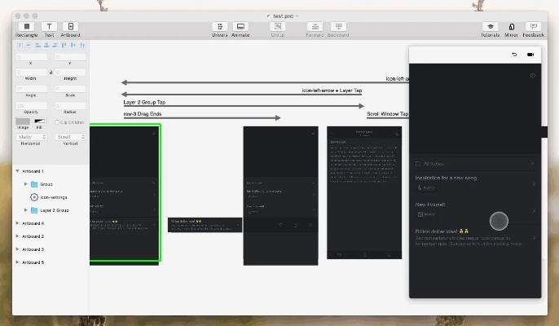Click the Fill color swatch
Image resolution: width=559 pixels, height=326 pixels.
[38, 121]
